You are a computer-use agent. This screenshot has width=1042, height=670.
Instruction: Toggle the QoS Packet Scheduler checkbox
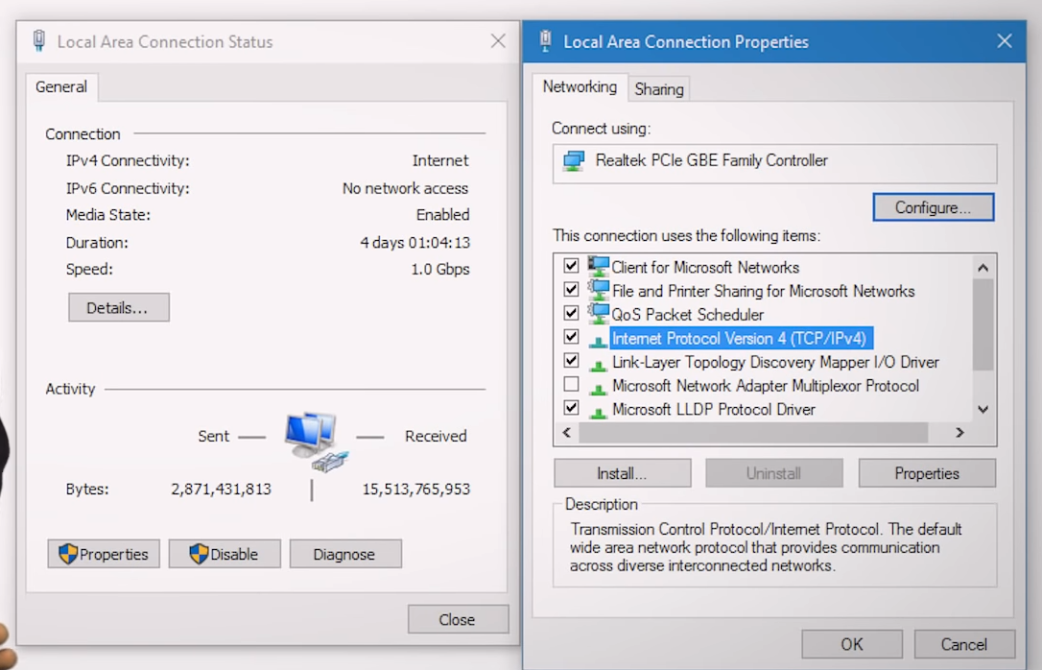coord(571,313)
